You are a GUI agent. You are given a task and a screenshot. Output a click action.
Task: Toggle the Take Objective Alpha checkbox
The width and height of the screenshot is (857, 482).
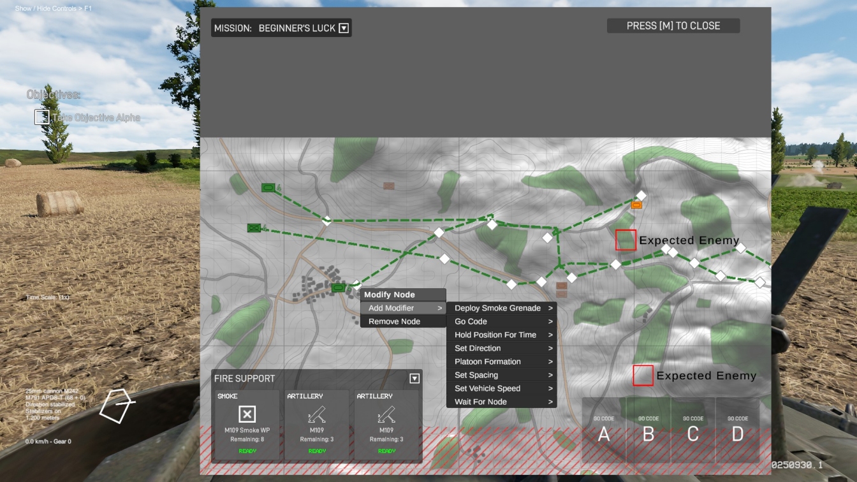click(42, 117)
